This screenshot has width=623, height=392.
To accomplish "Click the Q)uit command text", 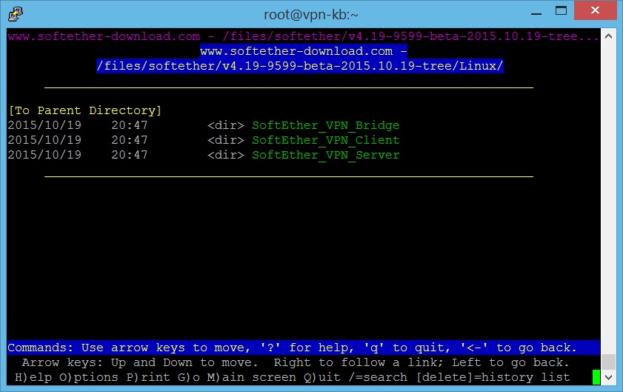I will click(322, 377).
